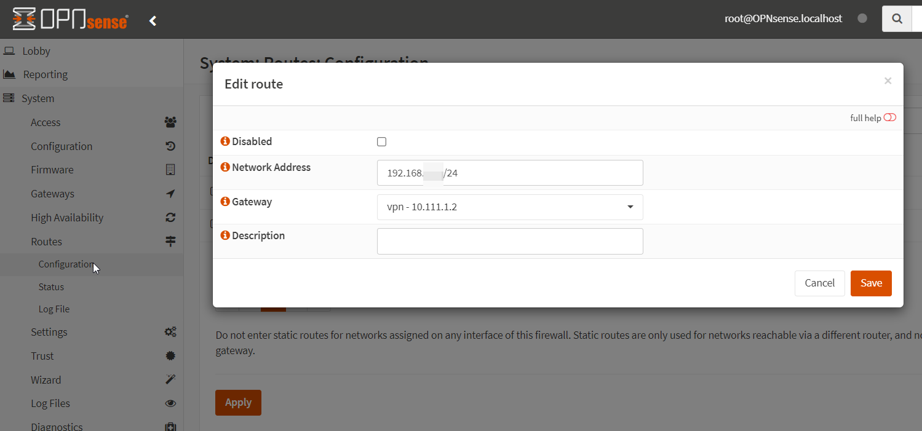
Task: Click the info icon beside Network Address
Action: click(225, 167)
